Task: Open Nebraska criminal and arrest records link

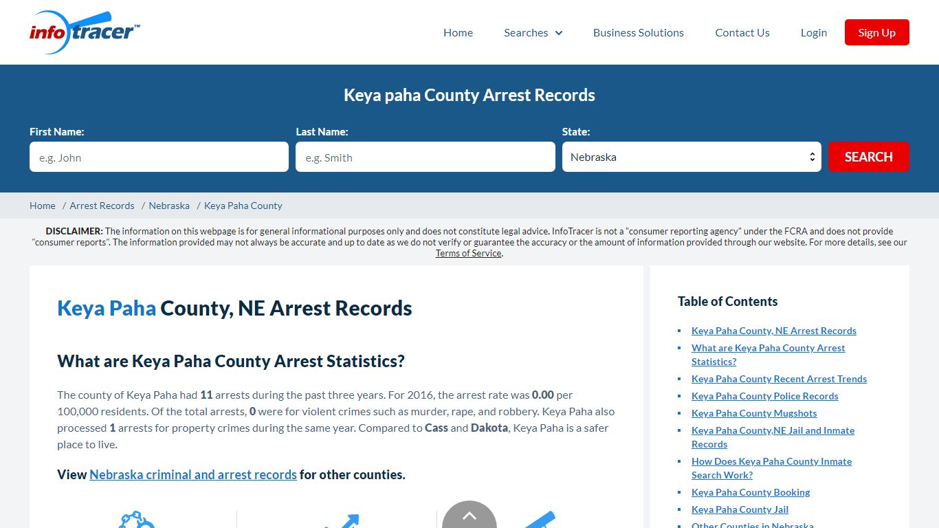Action: 193,474
